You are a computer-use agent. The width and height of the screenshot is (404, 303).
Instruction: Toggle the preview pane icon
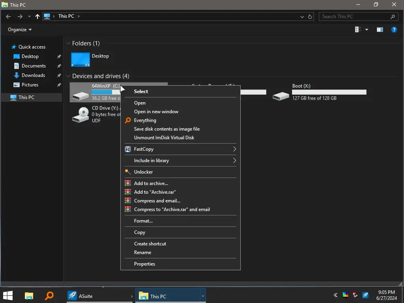tap(380, 30)
